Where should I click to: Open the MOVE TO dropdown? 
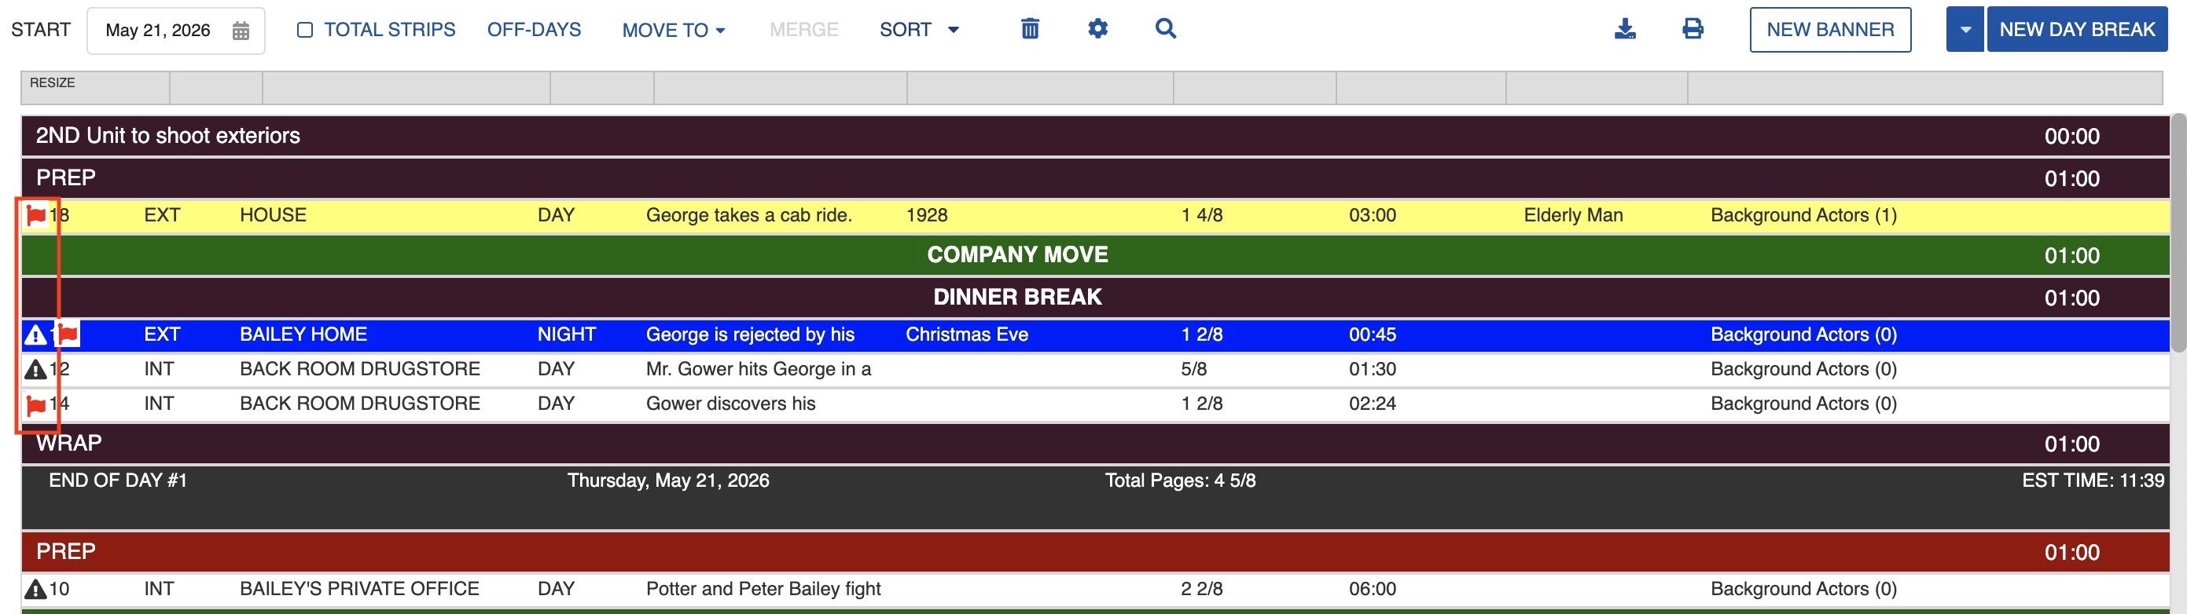pos(673,31)
